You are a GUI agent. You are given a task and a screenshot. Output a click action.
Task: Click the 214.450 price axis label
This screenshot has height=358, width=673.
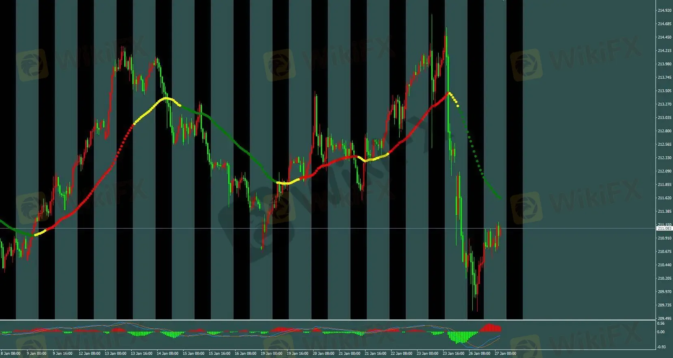click(x=664, y=37)
